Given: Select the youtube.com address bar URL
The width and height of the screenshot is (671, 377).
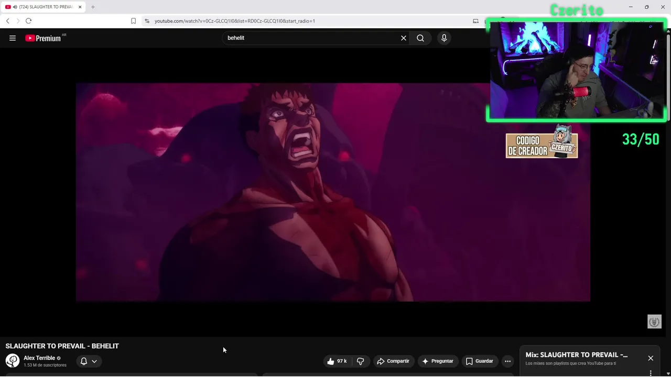Looking at the screenshot, I should [x=235, y=21].
